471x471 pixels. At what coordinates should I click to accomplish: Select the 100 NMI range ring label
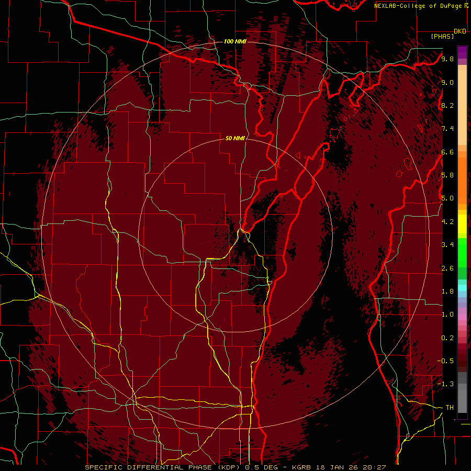[235, 41]
